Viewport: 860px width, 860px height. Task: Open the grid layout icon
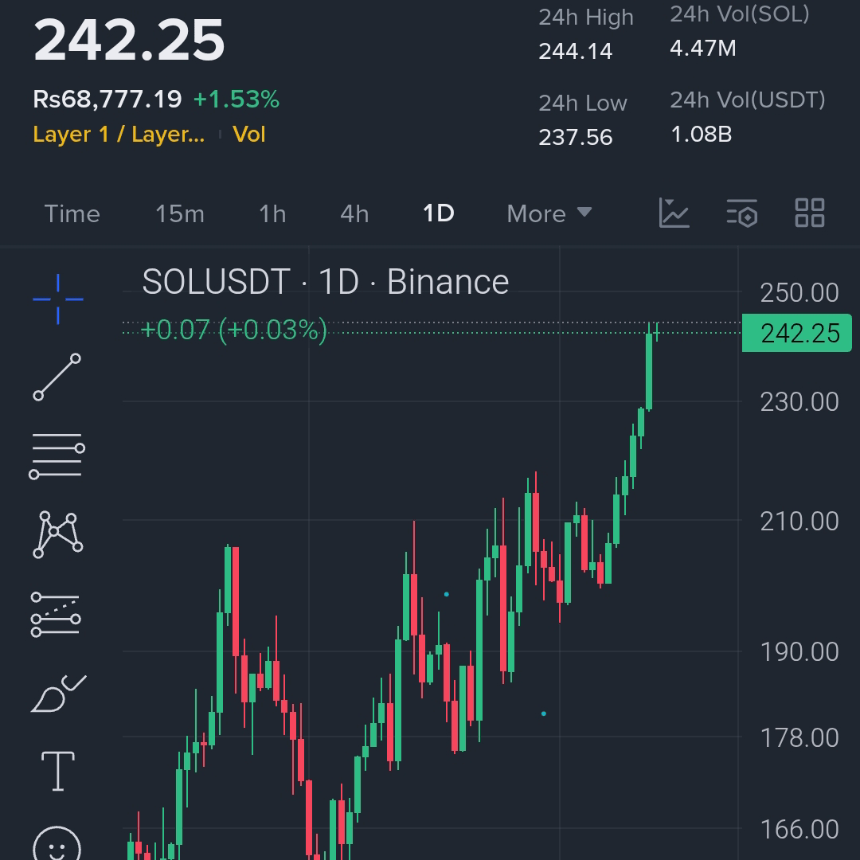(x=810, y=213)
